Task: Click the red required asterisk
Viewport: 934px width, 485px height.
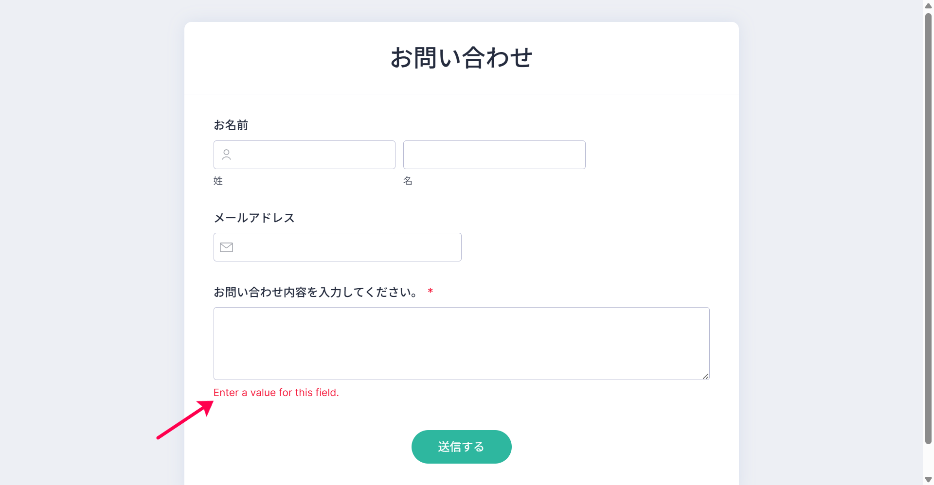Action: click(430, 292)
